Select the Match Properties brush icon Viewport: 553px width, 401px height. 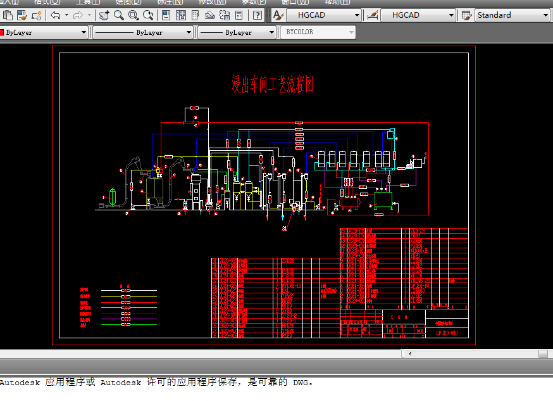click(x=22, y=15)
